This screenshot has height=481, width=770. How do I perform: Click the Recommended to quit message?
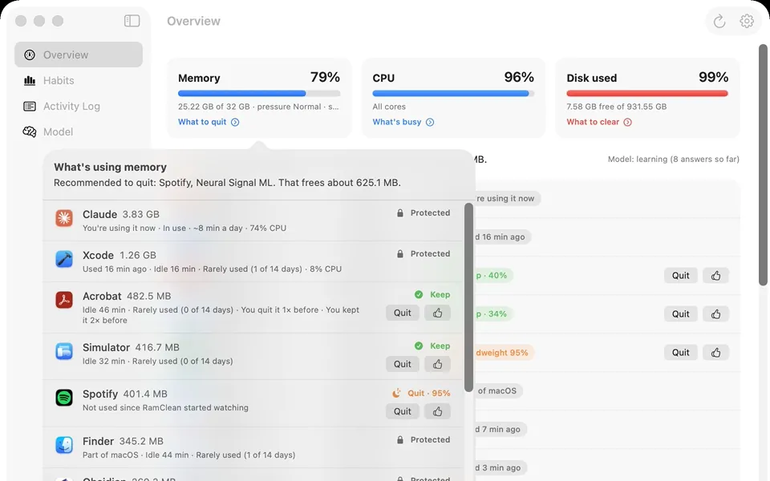(x=227, y=183)
